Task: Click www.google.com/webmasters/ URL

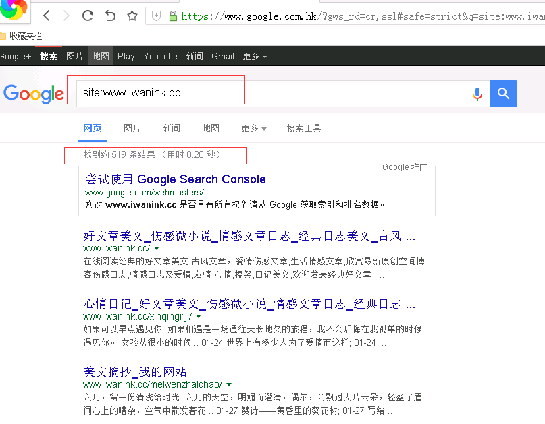Action: pos(145,193)
